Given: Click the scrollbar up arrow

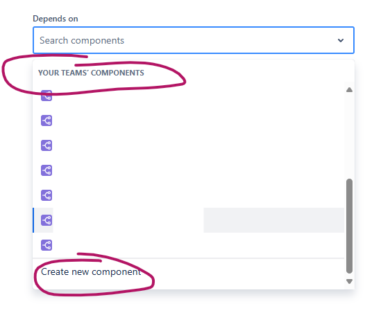Looking at the screenshot, I should click(349, 89).
